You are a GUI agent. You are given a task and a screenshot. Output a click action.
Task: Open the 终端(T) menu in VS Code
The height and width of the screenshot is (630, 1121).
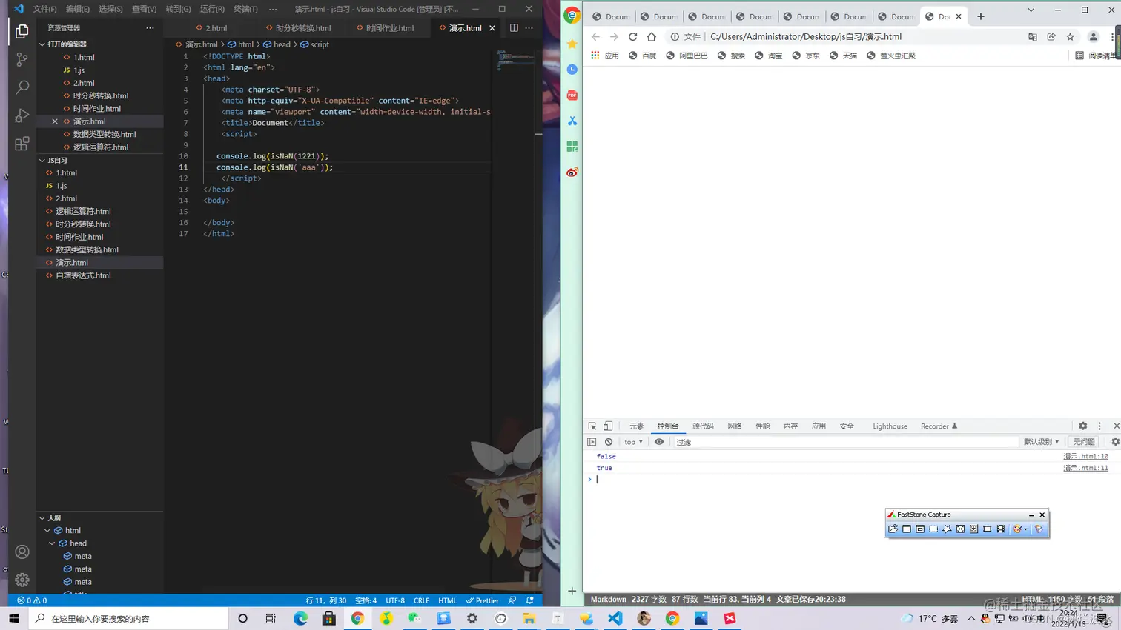pos(245,9)
